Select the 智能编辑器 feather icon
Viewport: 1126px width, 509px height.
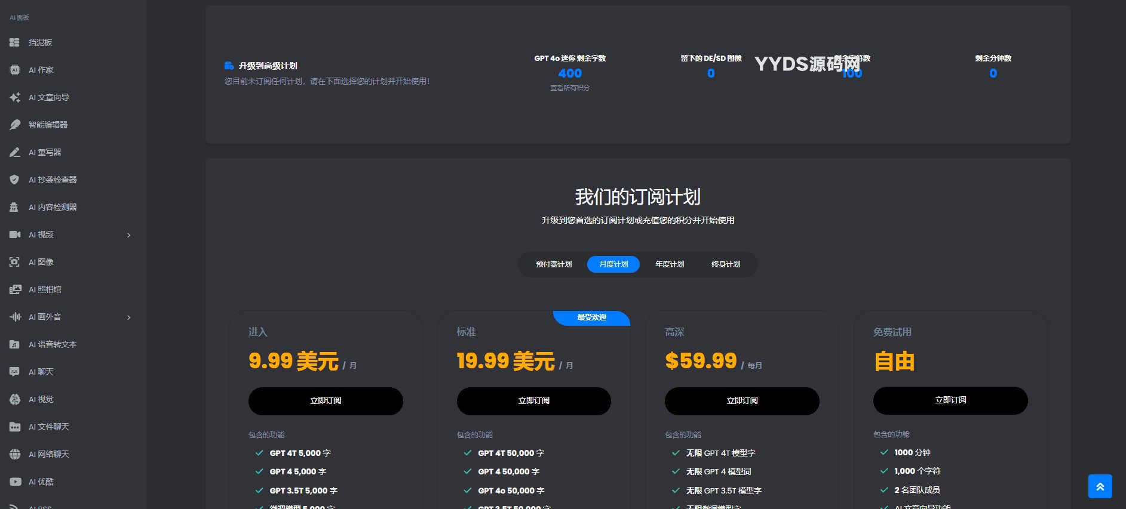tap(14, 125)
